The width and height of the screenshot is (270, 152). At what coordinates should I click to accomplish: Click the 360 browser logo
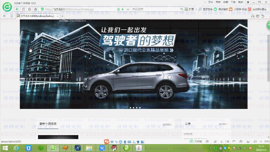pyautogui.click(x=7, y=7)
